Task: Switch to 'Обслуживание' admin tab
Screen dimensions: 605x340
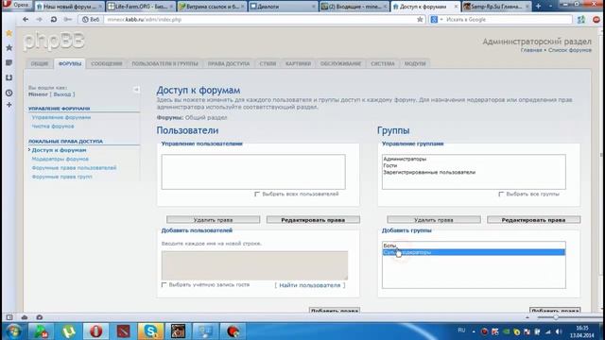Action: pos(340,63)
